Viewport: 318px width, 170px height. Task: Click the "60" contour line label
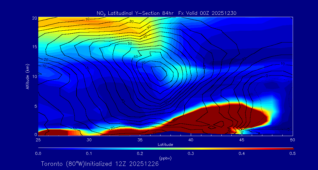tap(136, 57)
